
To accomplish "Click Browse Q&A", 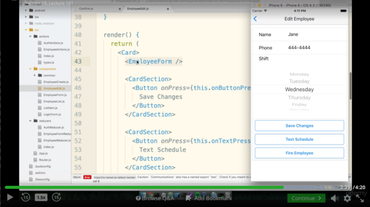I will [154, 198].
